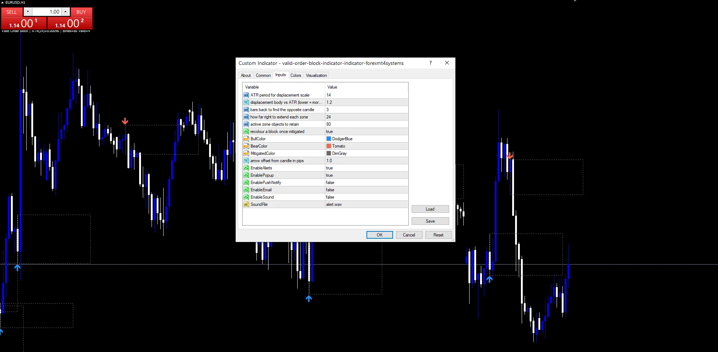Click the DodgerBlue color swatch for BullColor
This screenshot has height=352, width=718.
coord(329,139)
